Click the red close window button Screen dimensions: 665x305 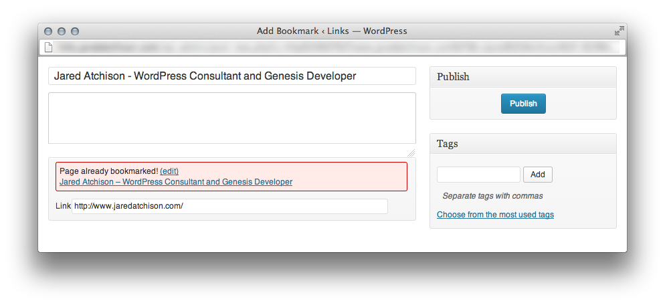pyautogui.click(x=48, y=31)
